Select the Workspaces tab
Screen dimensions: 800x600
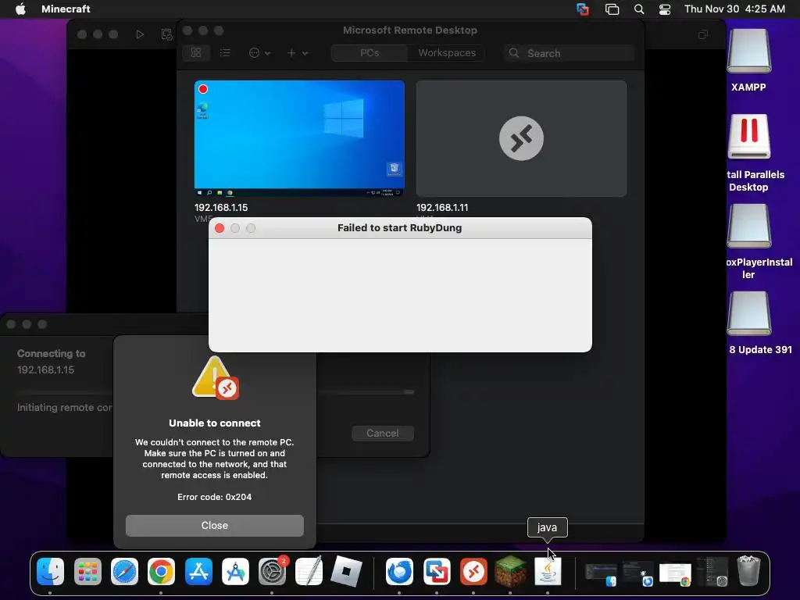(447, 52)
